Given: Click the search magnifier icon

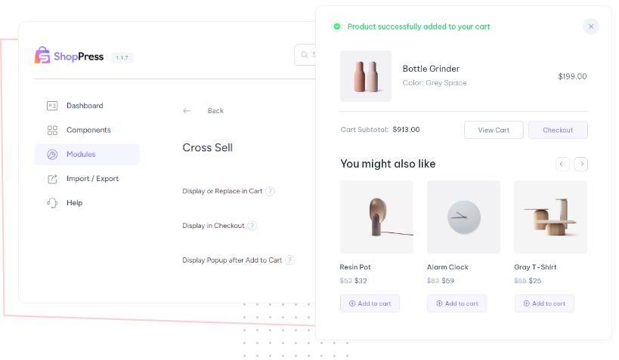Looking at the screenshot, I should coord(305,55).
